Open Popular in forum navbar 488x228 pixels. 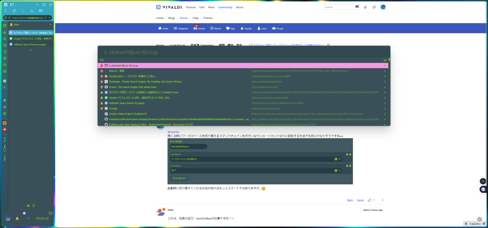coord(246,28)
